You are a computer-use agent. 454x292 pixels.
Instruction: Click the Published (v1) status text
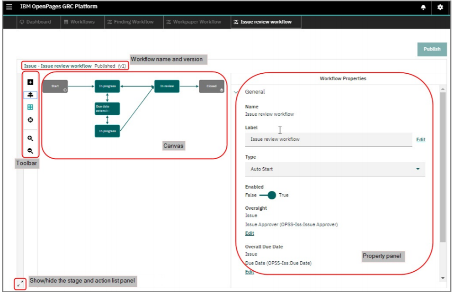click(110, 66)
